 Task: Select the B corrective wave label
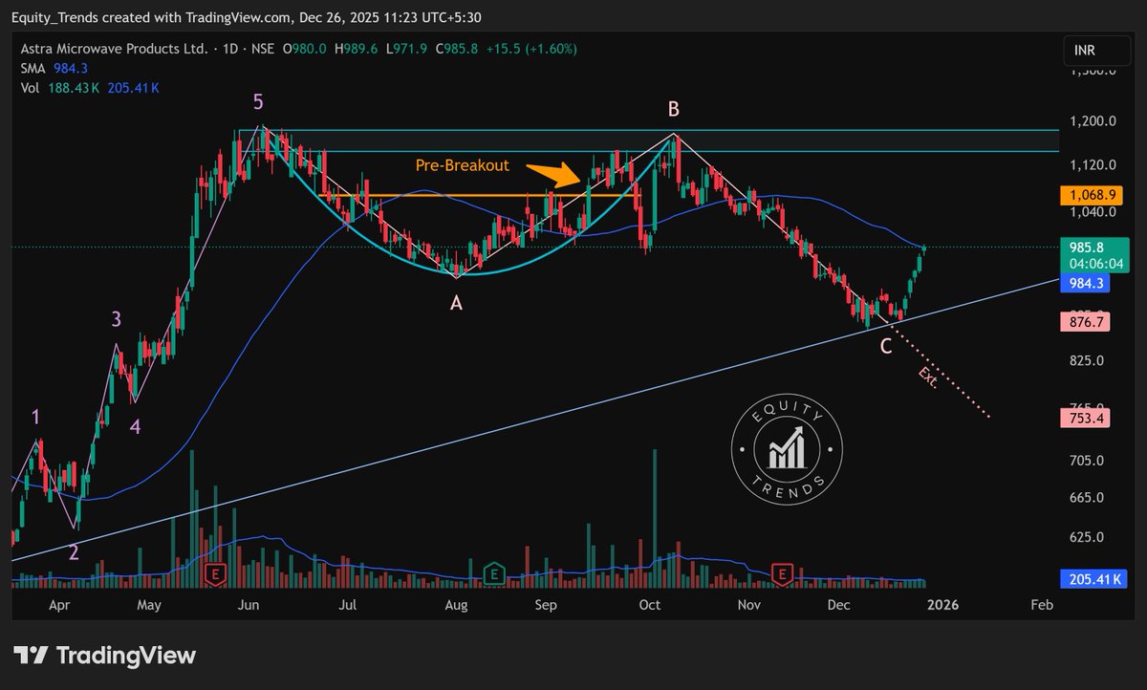click(x=673, y=108)
